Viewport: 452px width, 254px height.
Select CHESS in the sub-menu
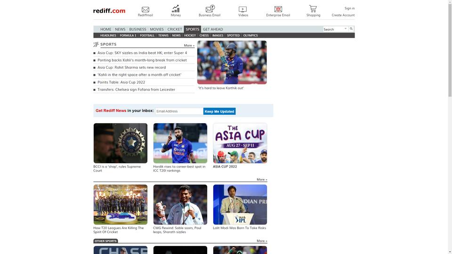click(x=204, y=35)
